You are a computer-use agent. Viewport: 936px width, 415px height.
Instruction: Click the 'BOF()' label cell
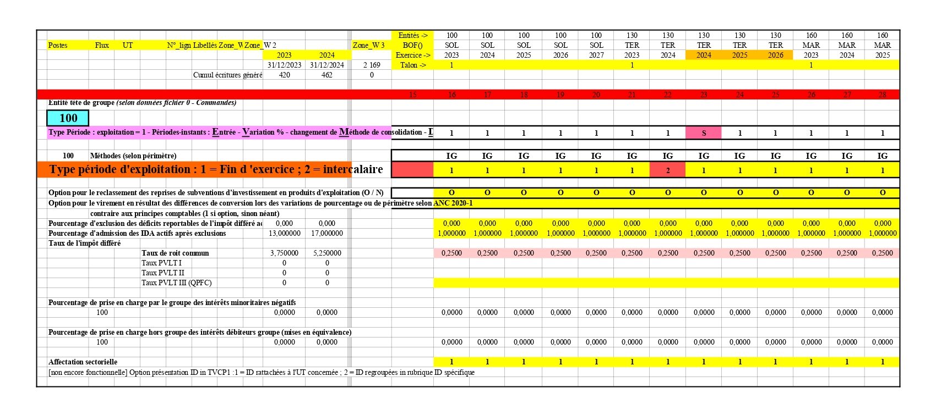tap(412, 45)
